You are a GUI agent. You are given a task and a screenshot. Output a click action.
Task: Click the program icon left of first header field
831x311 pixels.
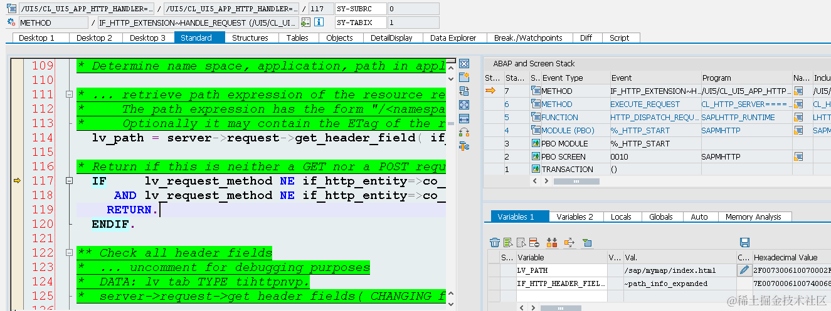point(11,9)
